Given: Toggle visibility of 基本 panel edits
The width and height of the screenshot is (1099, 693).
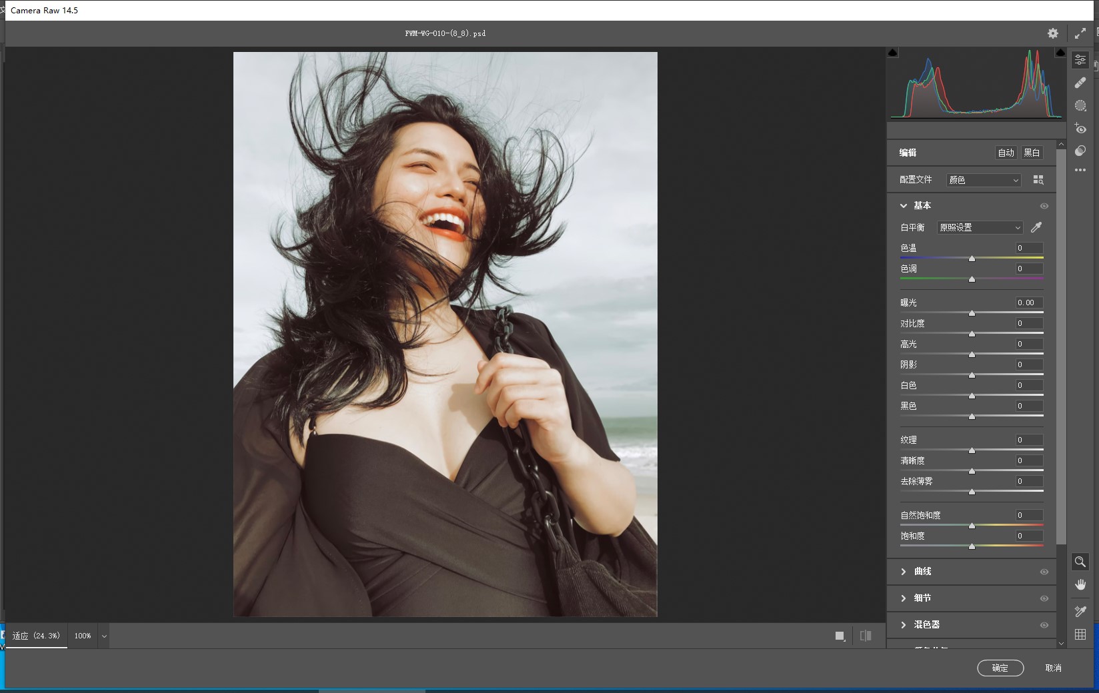Looking at the screenshot, I should 1044,206.
